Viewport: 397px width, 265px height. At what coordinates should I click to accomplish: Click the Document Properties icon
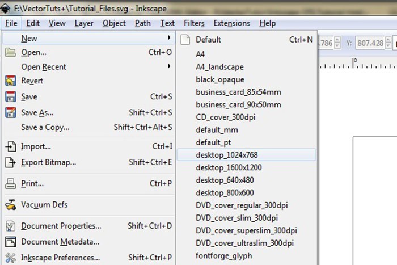coord(10,226)
